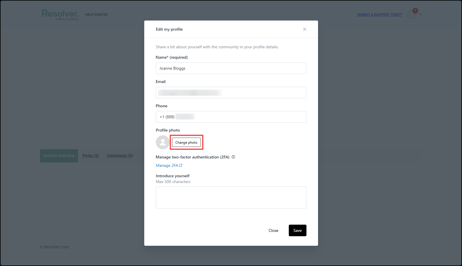This screenshot has width=462, height=266.
Task: Open the HELP CENTER link
Action: [x=96, y=15]
